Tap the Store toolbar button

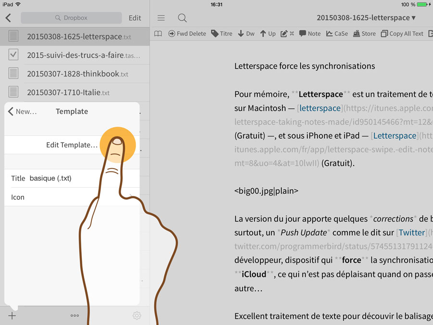pos(364,34)
